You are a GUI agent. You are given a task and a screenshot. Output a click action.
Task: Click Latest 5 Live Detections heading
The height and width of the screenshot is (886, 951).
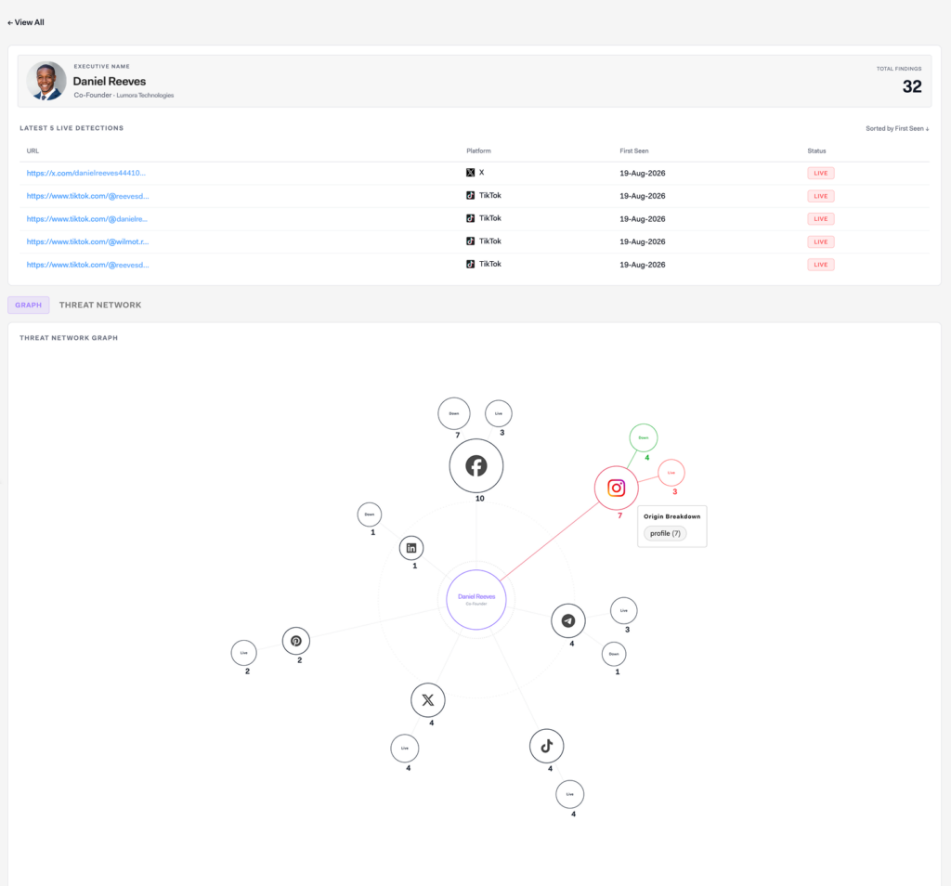[72, 128]
